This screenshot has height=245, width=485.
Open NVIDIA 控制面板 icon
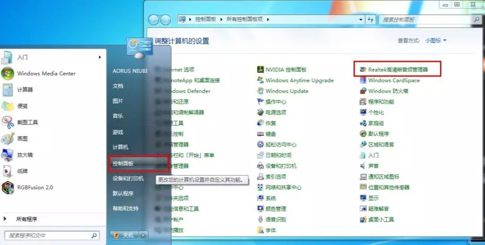(x=260, y=70)
